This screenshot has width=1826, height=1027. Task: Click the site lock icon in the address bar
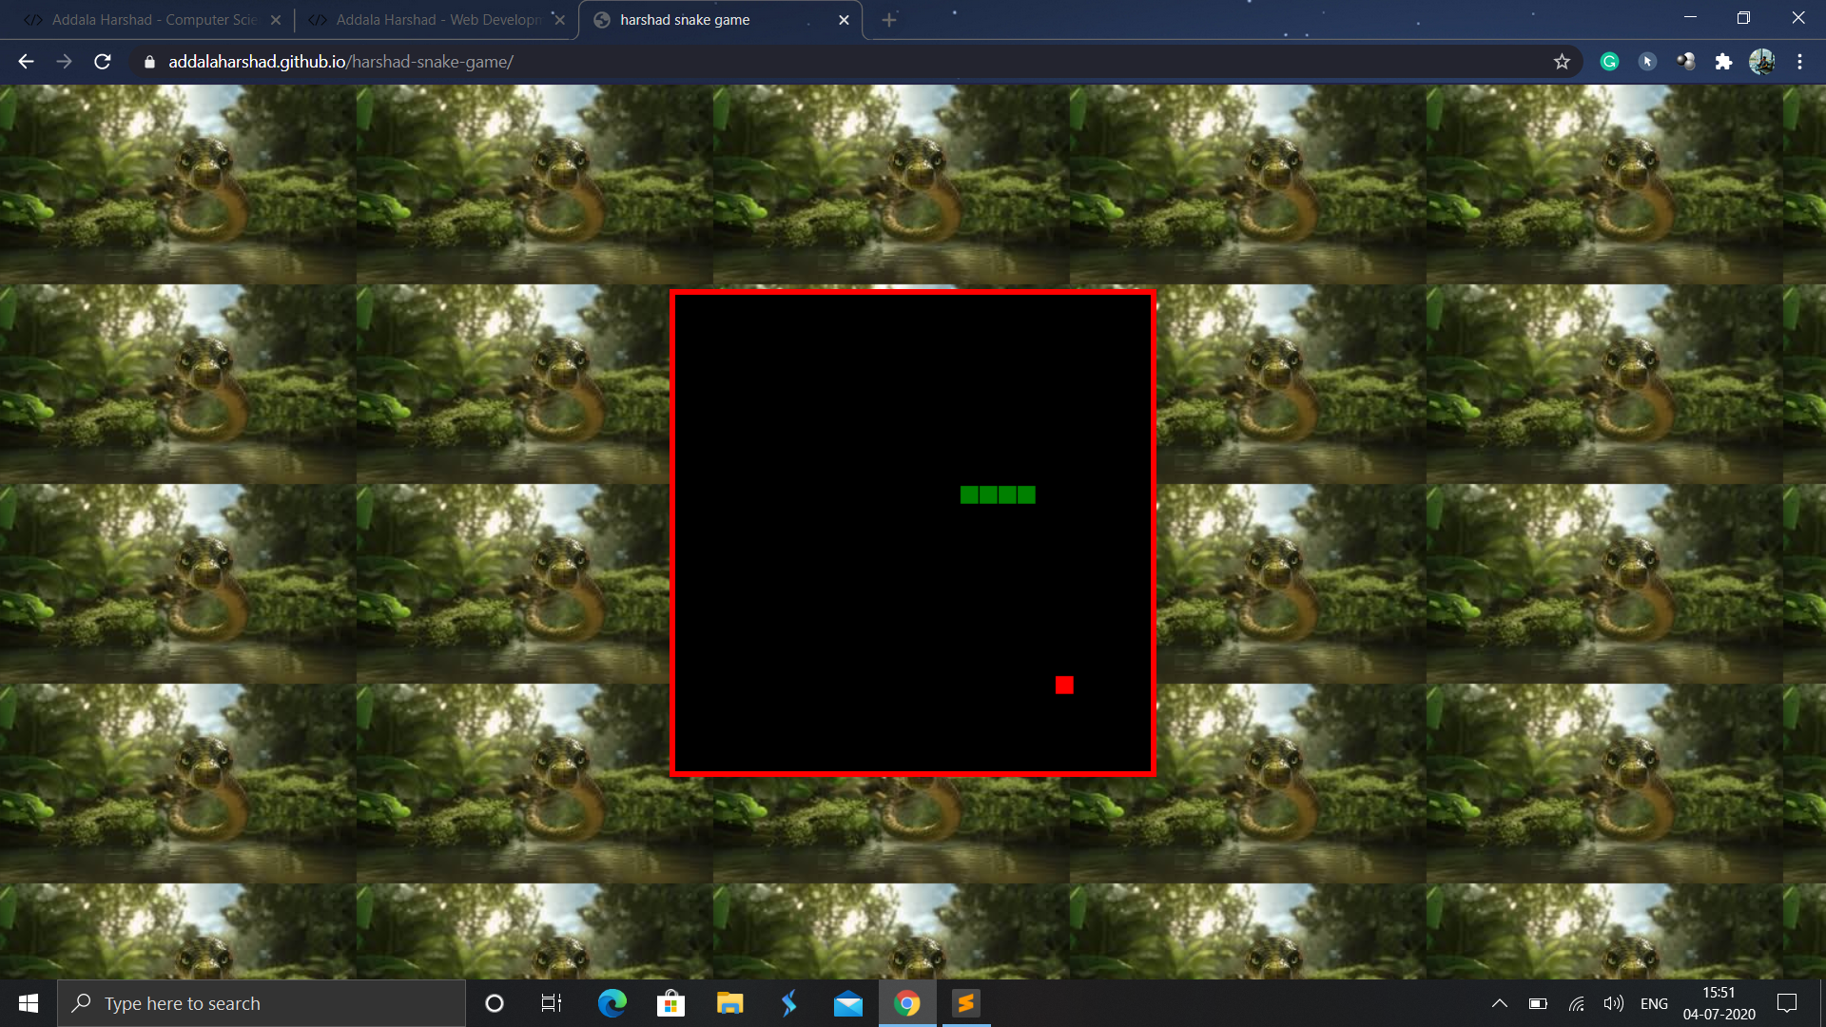click(149, 62)
